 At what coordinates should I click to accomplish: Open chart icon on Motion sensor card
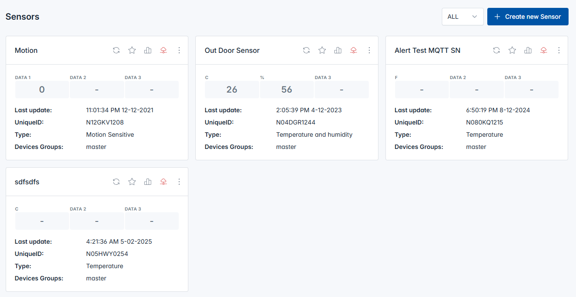click(x=148, y=50)
